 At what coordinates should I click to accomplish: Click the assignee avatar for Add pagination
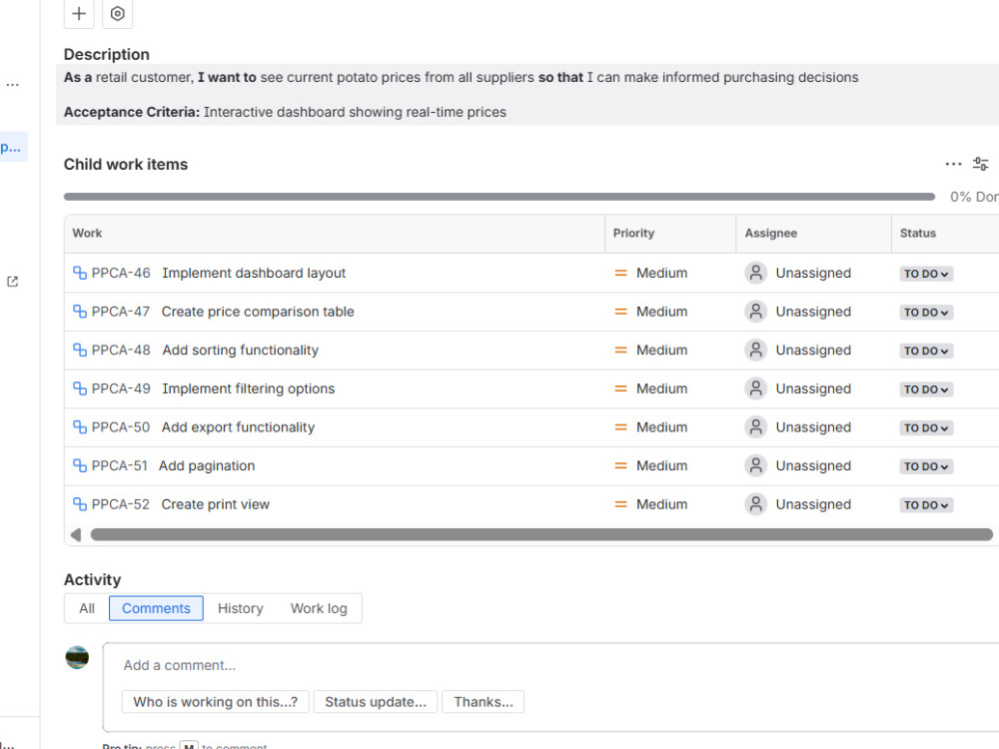click(755, 465)
